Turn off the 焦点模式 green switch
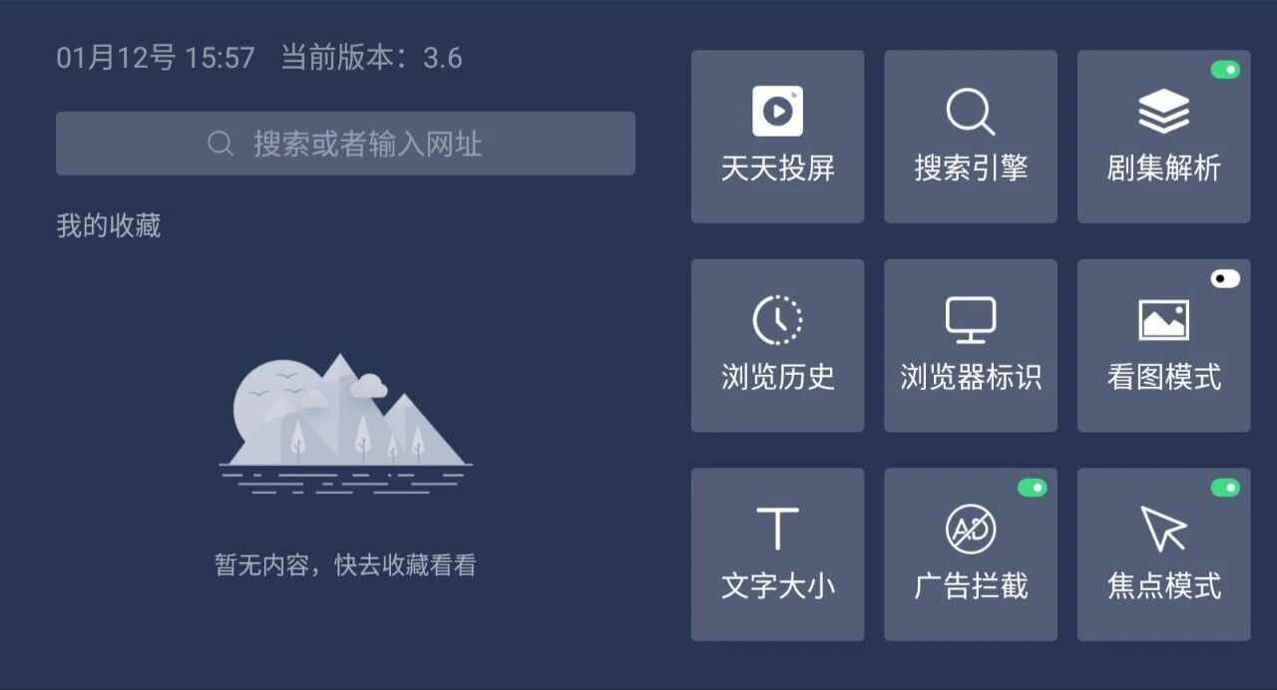The width and height of the screenshot is (1277, 690). click(x=1225, y=488)
